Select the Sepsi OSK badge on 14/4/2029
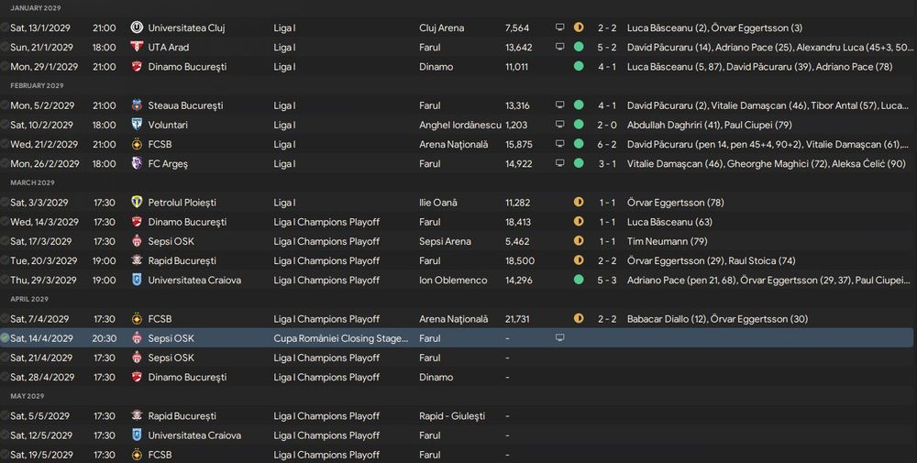917x463 pixels. pos(137,338)
